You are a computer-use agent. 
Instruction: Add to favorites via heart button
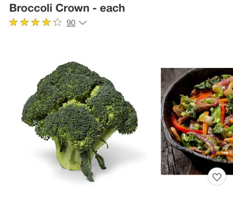217,177
